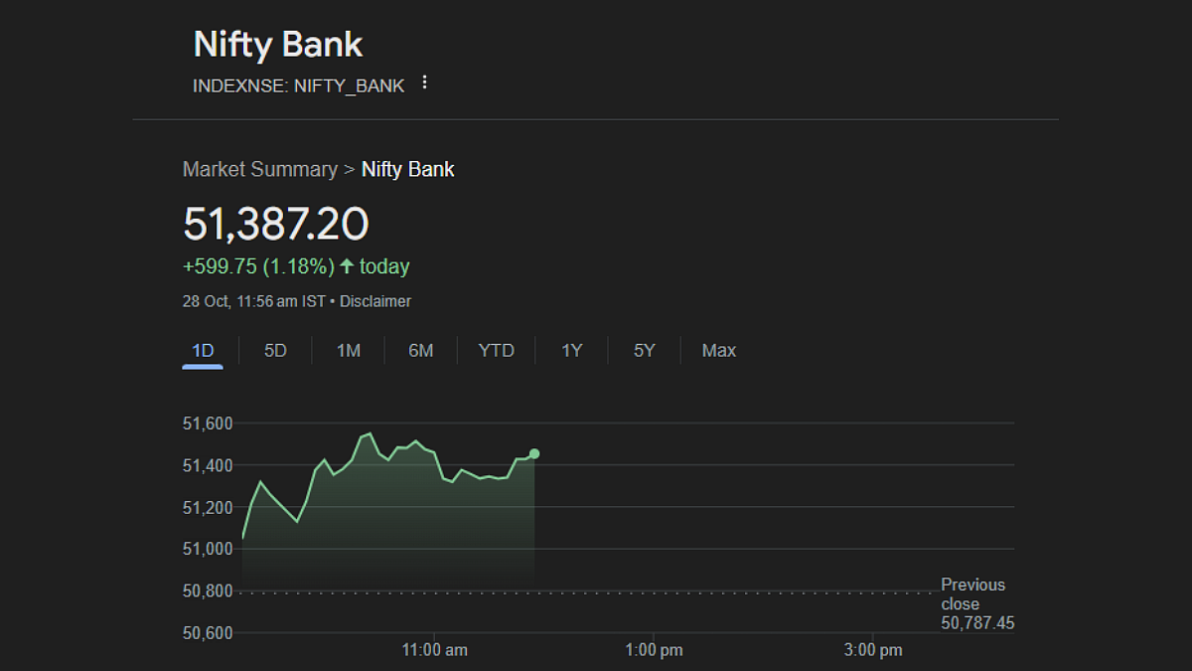Click the Nifty Bank page title
Screen dimensions: 1192x671
(278, 45)
